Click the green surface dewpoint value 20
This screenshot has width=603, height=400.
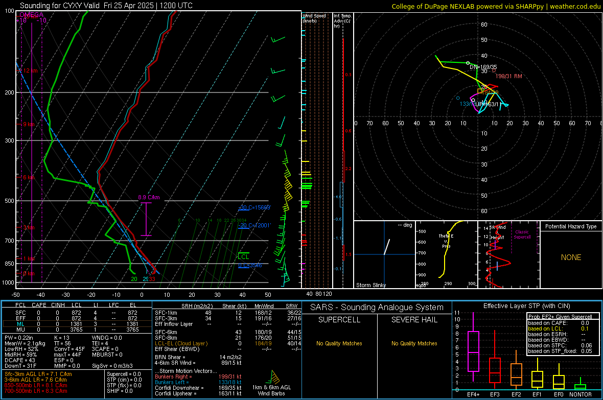pos(134,279)
